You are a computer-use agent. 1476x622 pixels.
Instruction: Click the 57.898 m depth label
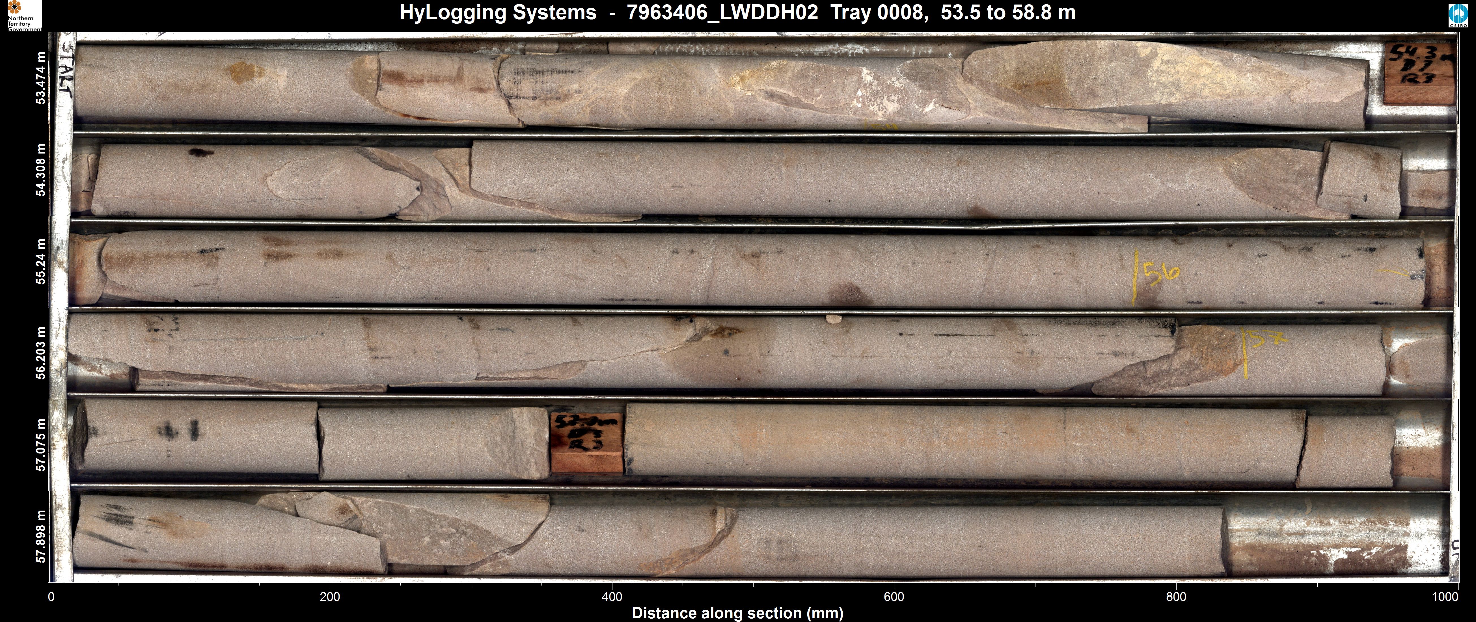[41, 536]
